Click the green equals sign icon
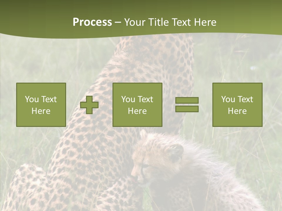The width and height of the screenshot is (282, 211). (187, 105)
